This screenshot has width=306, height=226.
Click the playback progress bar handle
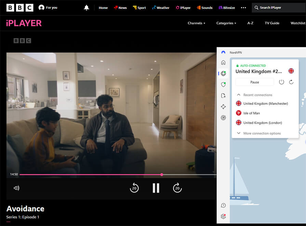[x=162, y=175]
